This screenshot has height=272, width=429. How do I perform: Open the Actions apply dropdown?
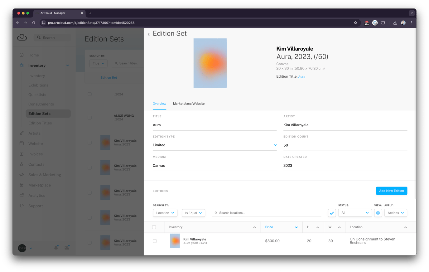[396, 213]
